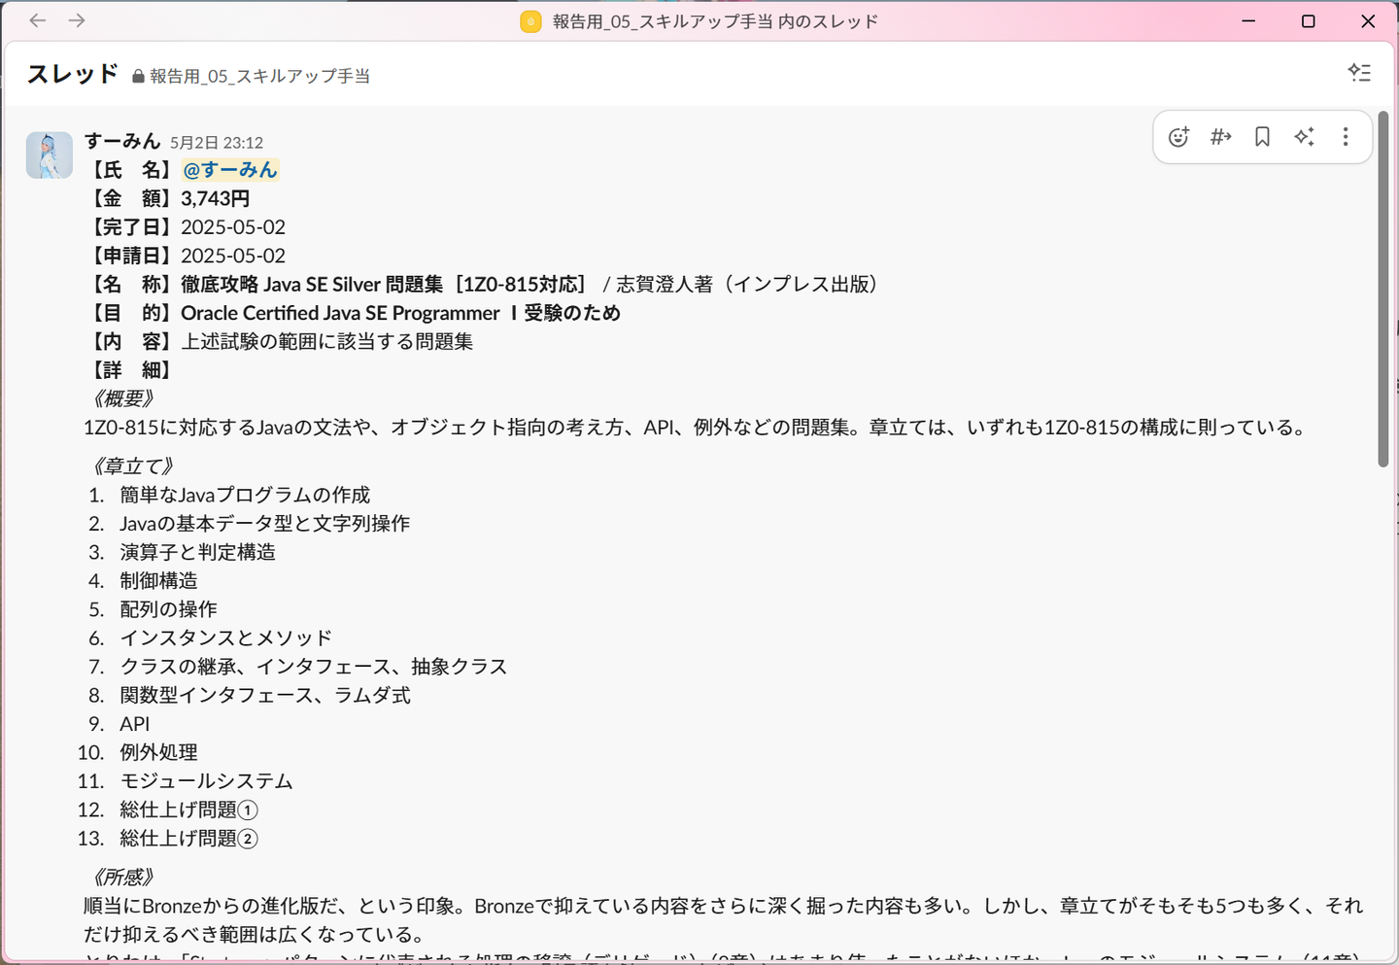Viewport: 1399px width, 965px height.
Task: Click list item 例外処理
Action: (158, 752)
